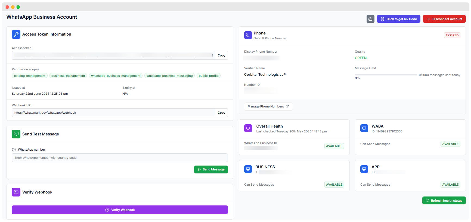Focus the WhatsApp number input field
Viewport: 471px width, 222px height.
[120, 158]
